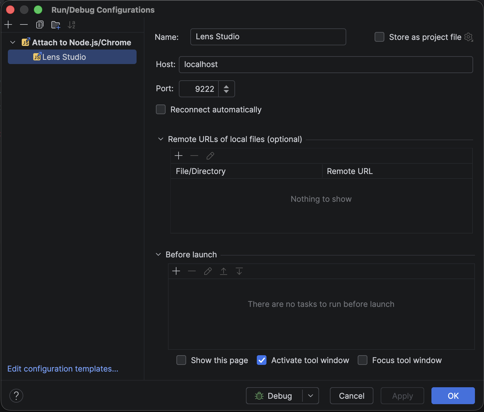Open the Debug button dropdown arrow

311,396
